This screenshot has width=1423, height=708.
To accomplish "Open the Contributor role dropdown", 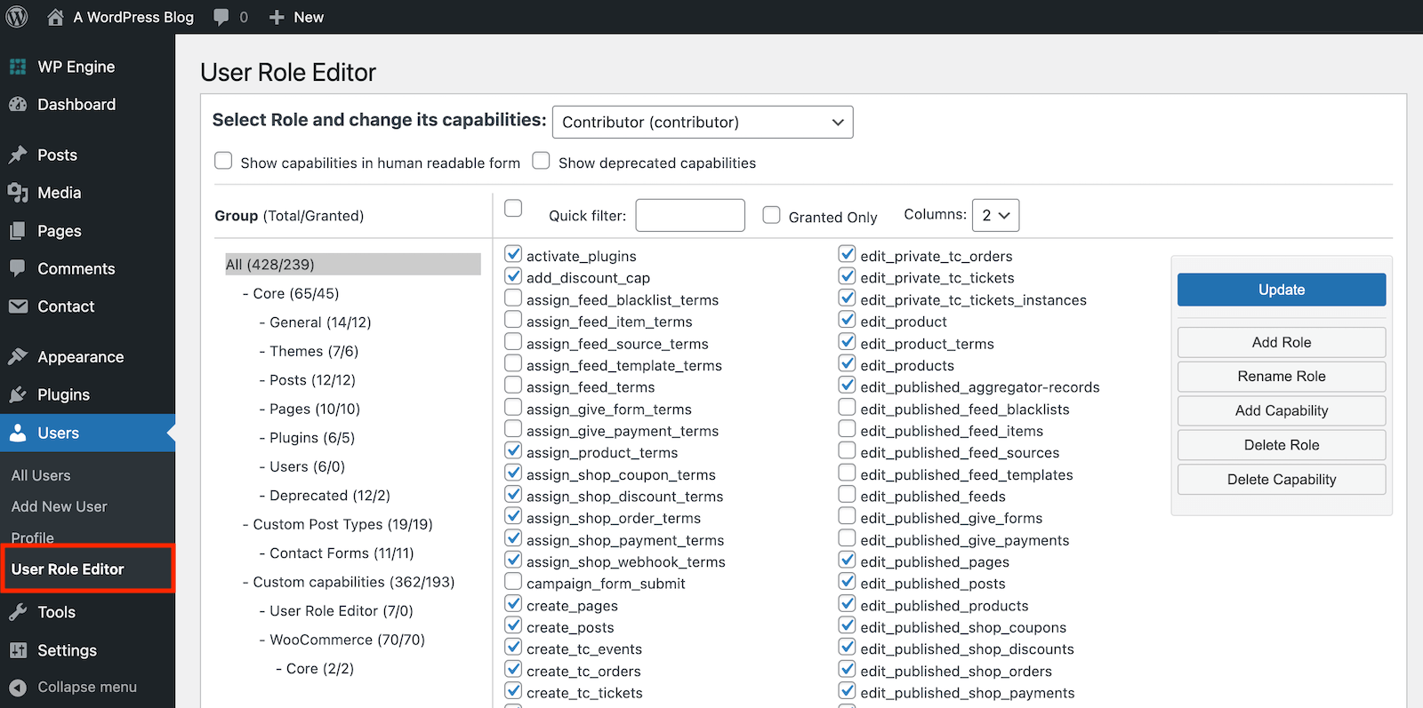I will pos(703,122).
